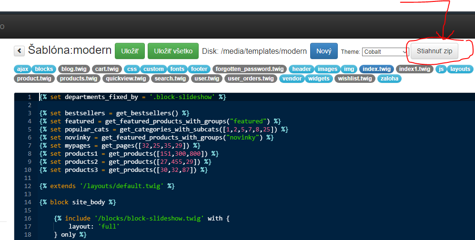
Task: Open the zaloha folder tag
Action: click(x=389, y=79)
